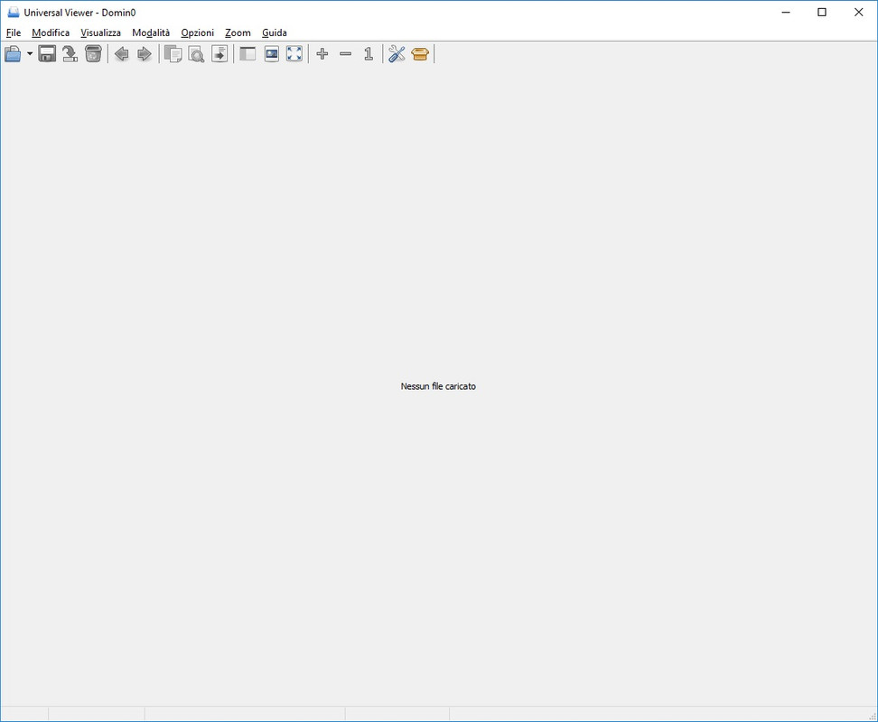The width and height of the screenshot is (878, 722).
Task: Open the Guida menu
Action: pyautogui.click(x=275, y=32)
